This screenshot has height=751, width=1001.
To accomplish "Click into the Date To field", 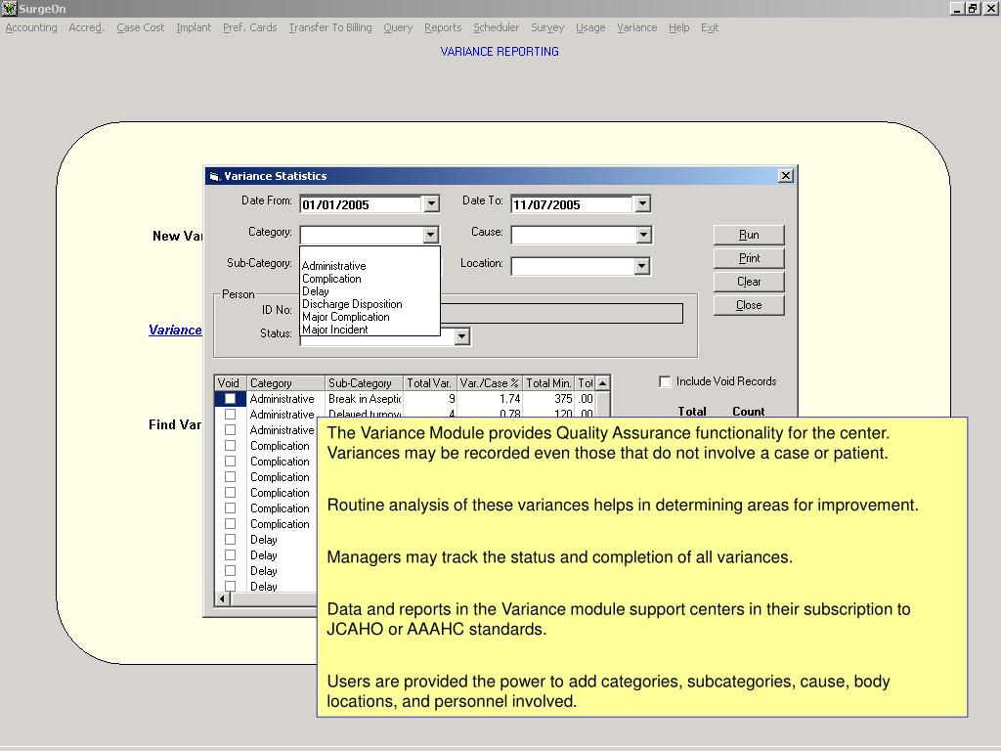I will 572,204.
